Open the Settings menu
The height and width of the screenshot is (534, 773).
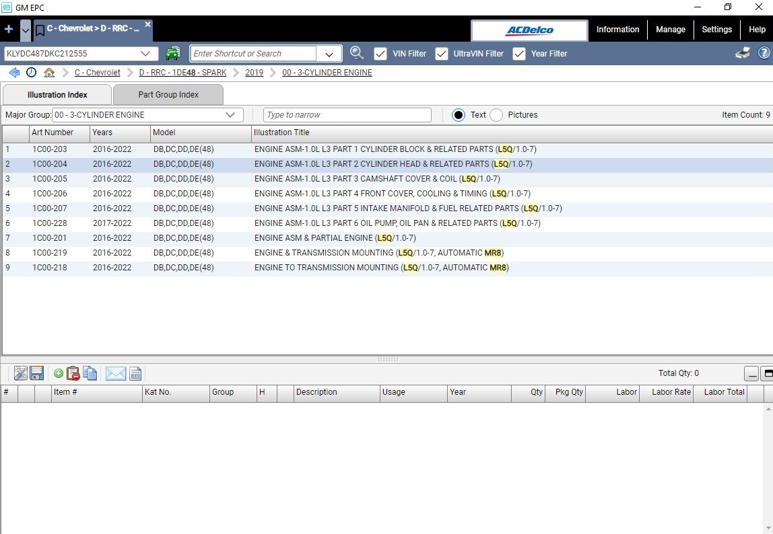point(716,30)
